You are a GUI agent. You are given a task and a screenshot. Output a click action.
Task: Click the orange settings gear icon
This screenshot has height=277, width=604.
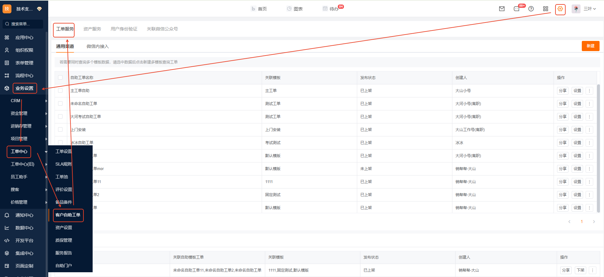[560, 9]
